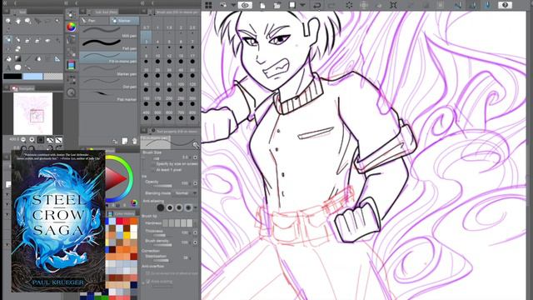Open dropdown next to Clip Studio icon
This screenshot has width=533, height=300.
coord(233,5)
